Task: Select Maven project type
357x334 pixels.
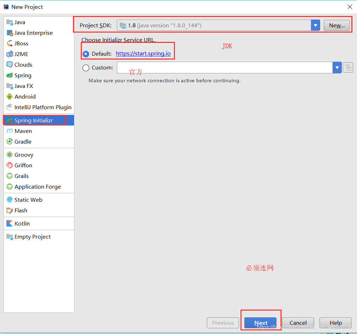Action: 39,131
